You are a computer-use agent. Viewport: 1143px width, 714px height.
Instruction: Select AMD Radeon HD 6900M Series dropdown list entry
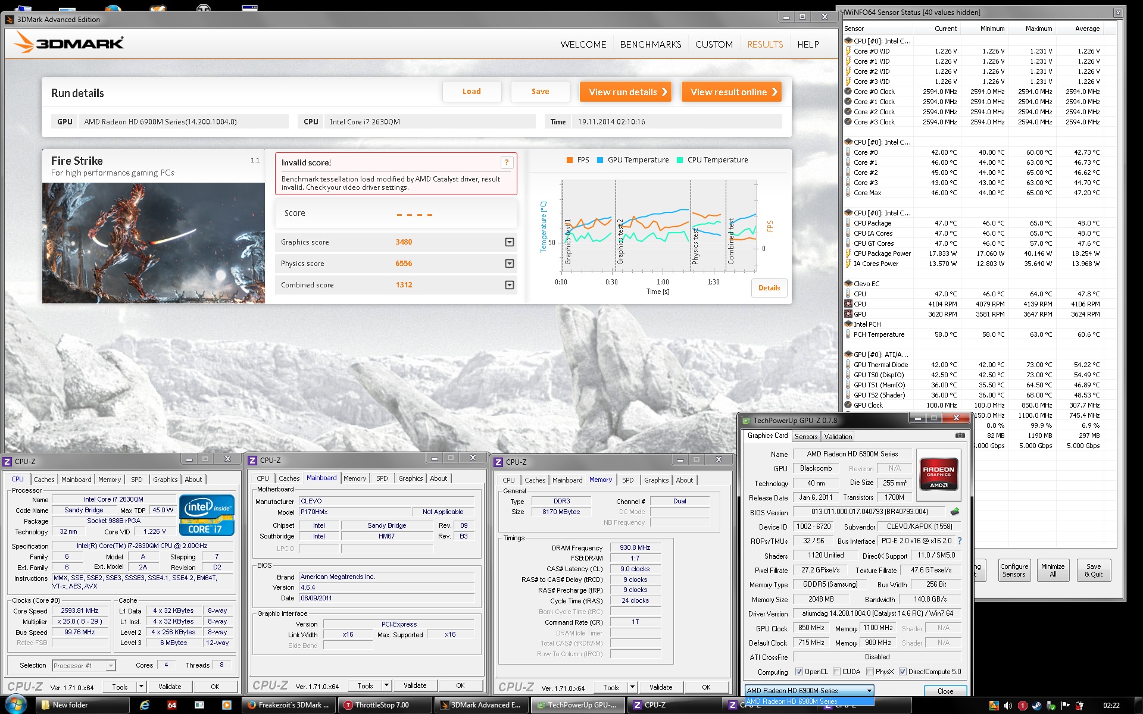[x=809, y=702]
